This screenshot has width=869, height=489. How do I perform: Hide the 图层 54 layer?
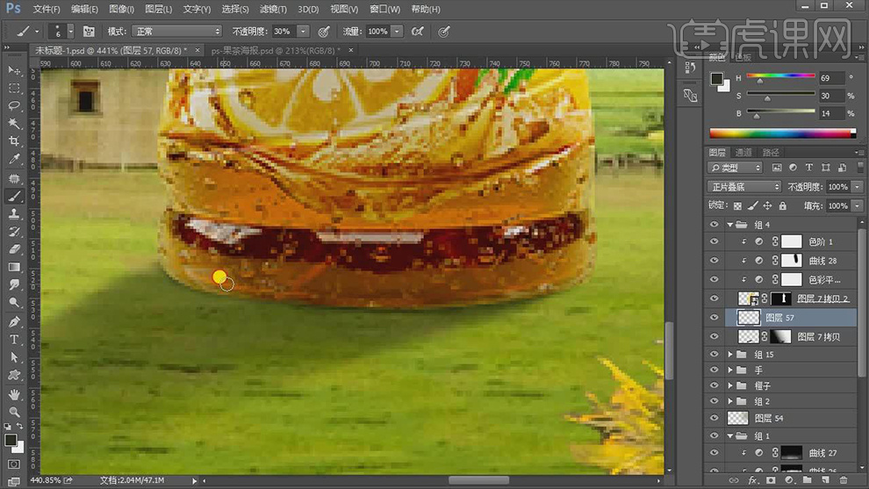(714, 418)
